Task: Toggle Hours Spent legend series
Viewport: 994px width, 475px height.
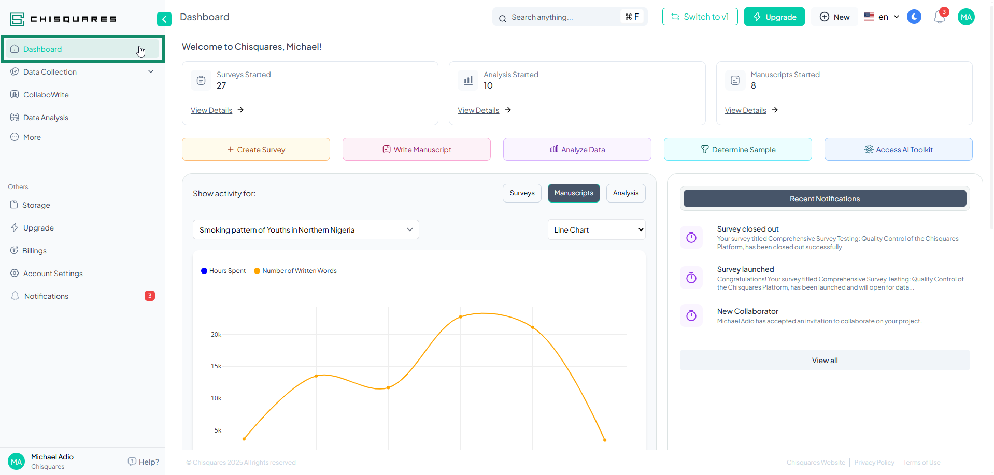Action: click(223, 271)
